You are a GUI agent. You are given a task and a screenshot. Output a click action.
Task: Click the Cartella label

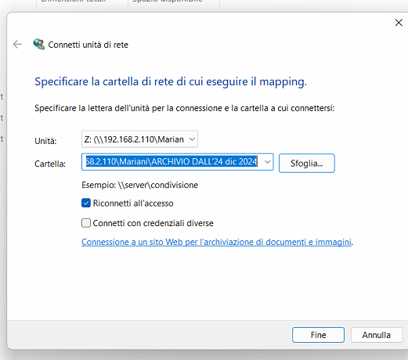point(50,164)
